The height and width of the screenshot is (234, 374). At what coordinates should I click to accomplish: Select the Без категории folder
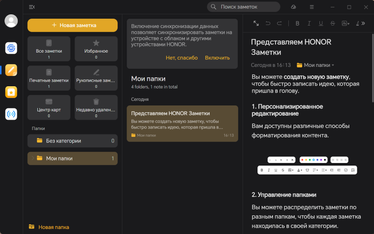tap(72, 141)
